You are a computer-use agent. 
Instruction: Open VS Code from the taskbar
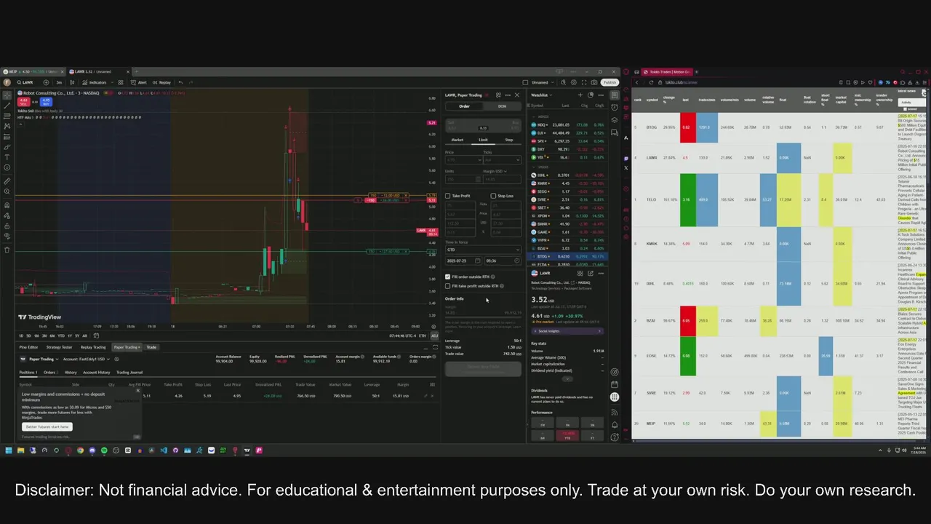164,450
